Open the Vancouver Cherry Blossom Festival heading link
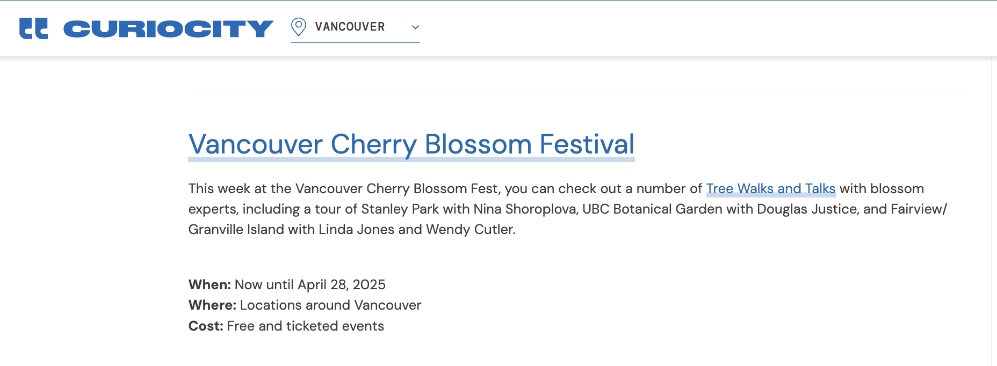 tap(411, 144)
